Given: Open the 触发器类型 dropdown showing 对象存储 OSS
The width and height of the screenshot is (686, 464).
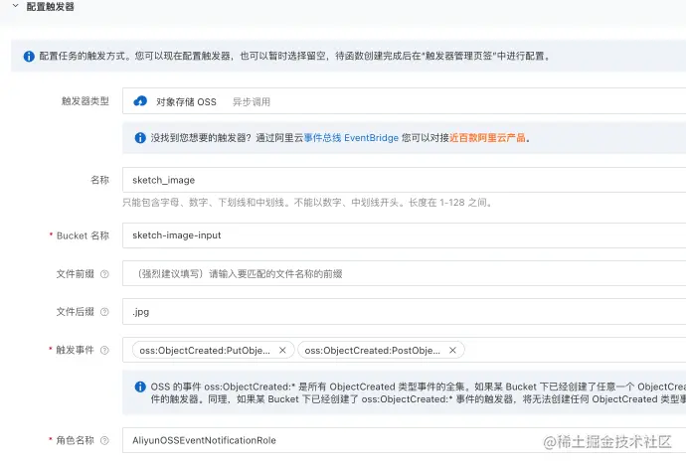Looking at the screenshot, I should [x=404, y=101].
